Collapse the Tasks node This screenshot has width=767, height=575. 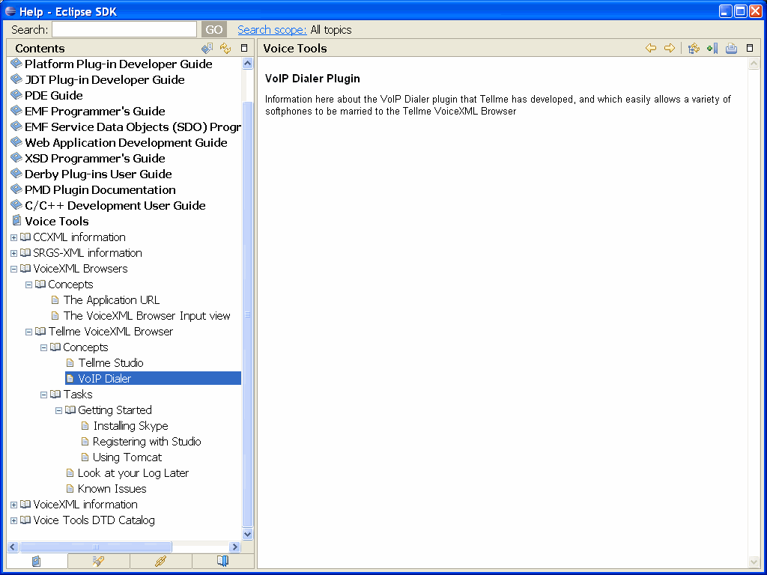click(x=44, y=395)
